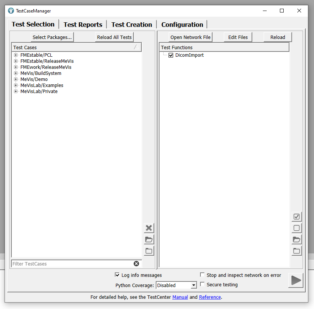Disable Log info messages checkbox

point(117,275)
